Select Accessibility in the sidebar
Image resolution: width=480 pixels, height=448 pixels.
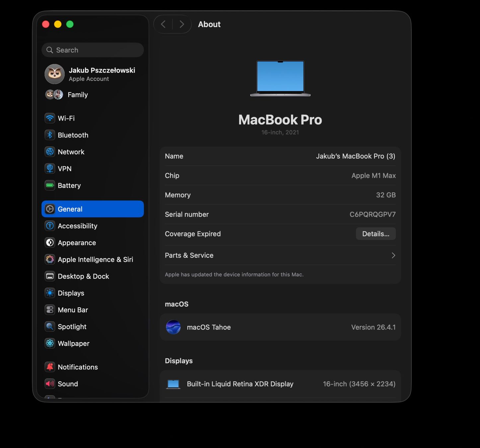pos(93,226)
